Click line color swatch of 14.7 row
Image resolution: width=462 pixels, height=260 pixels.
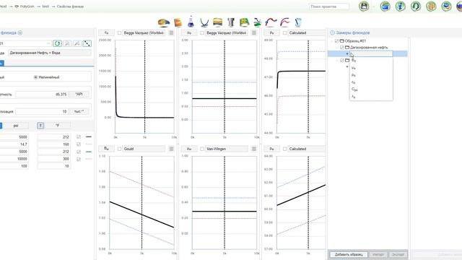tap(88, 144)
